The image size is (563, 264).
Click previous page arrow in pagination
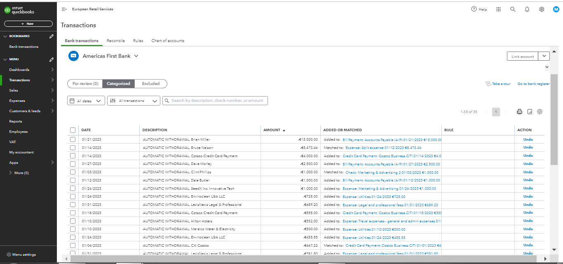click(486, 112)
